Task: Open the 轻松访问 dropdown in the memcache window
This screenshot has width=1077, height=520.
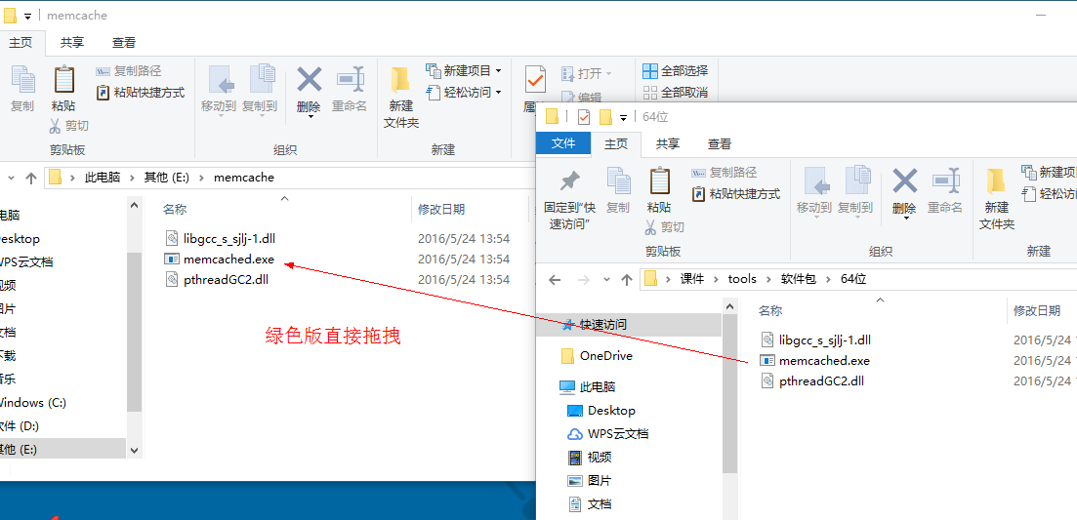Action: (498, 93)
